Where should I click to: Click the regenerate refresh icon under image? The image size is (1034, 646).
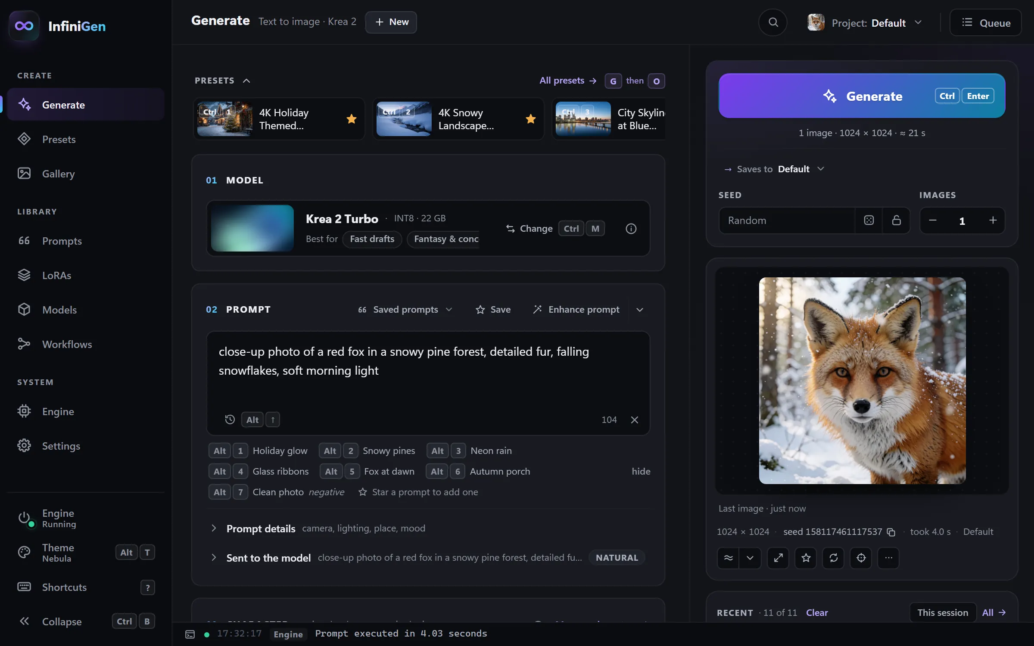coord(833,558)
